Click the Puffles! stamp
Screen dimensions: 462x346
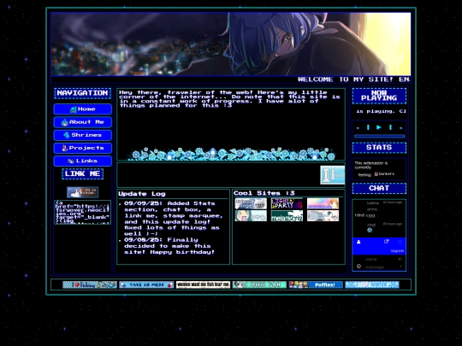point(316,284)
